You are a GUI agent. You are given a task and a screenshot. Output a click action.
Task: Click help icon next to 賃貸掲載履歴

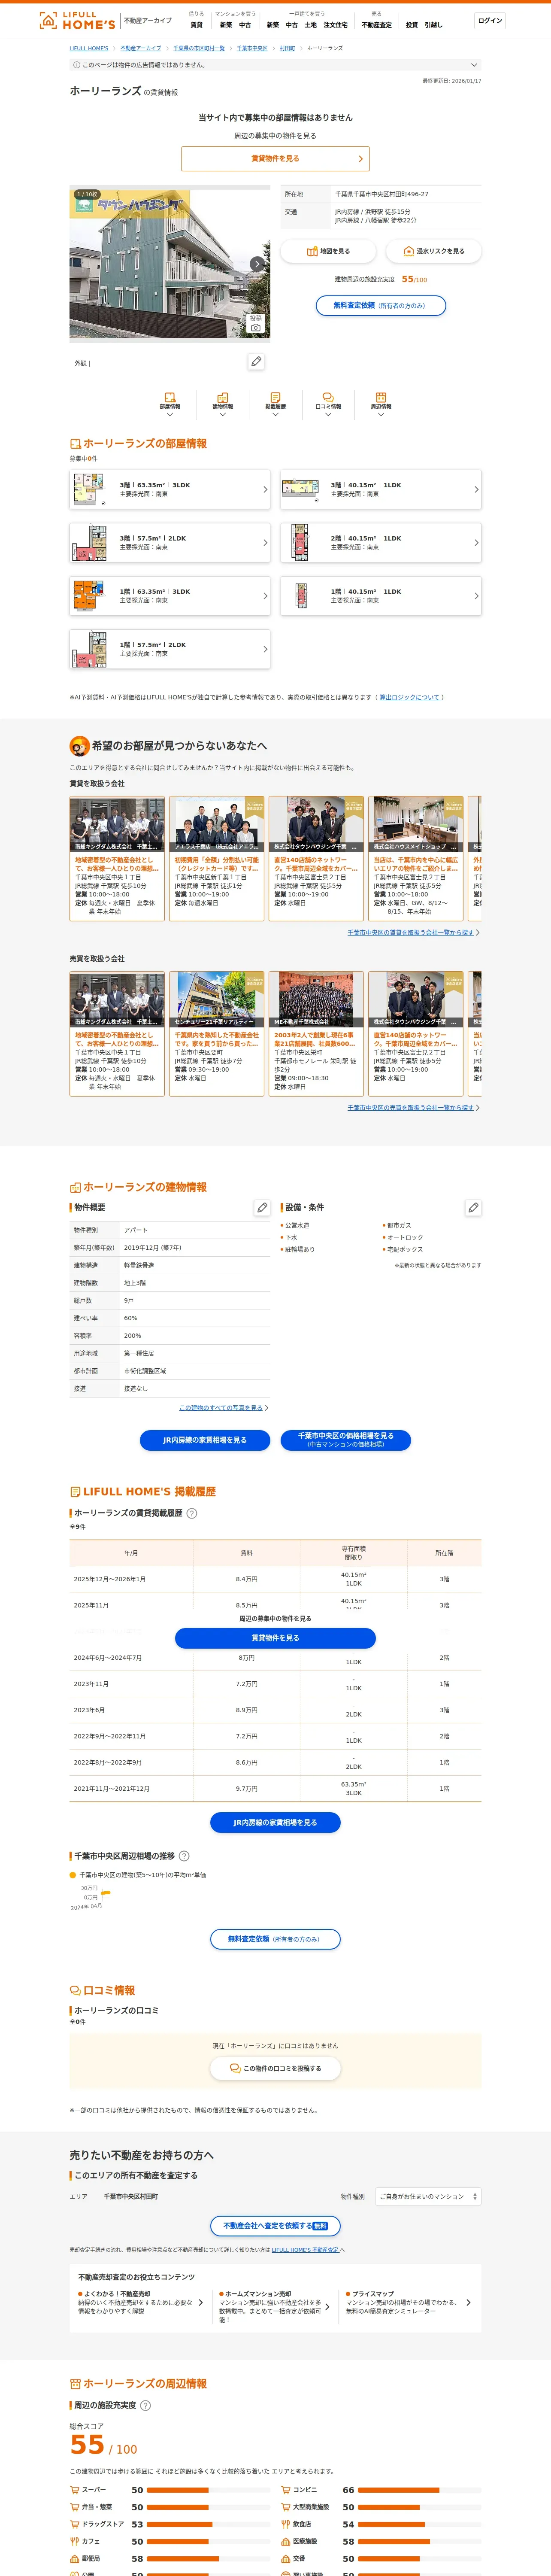tap(192, 1513)
